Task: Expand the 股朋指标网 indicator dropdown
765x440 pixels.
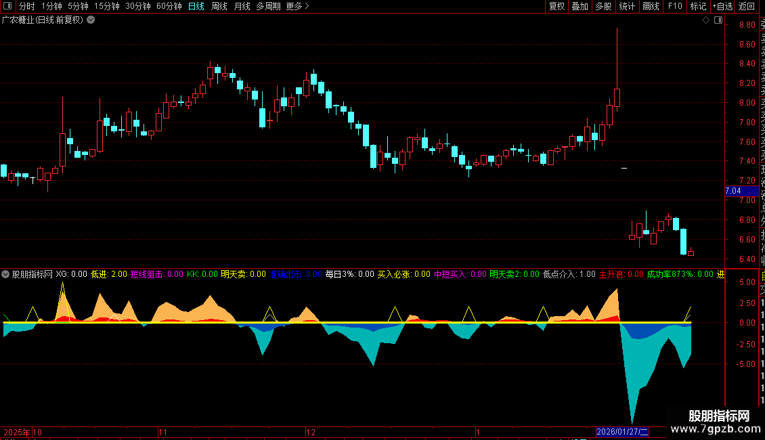Action: coord(5,274)
